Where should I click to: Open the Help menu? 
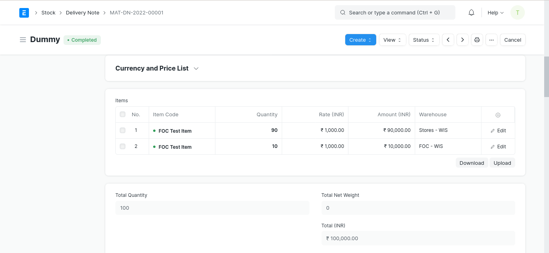click(496, 13)
